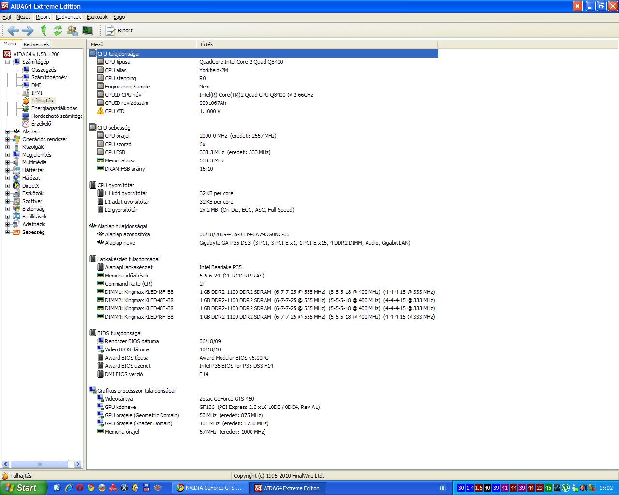Select the Memória órajel row
619x495 pixels.
pyautogui.click(x=263, y=432)
